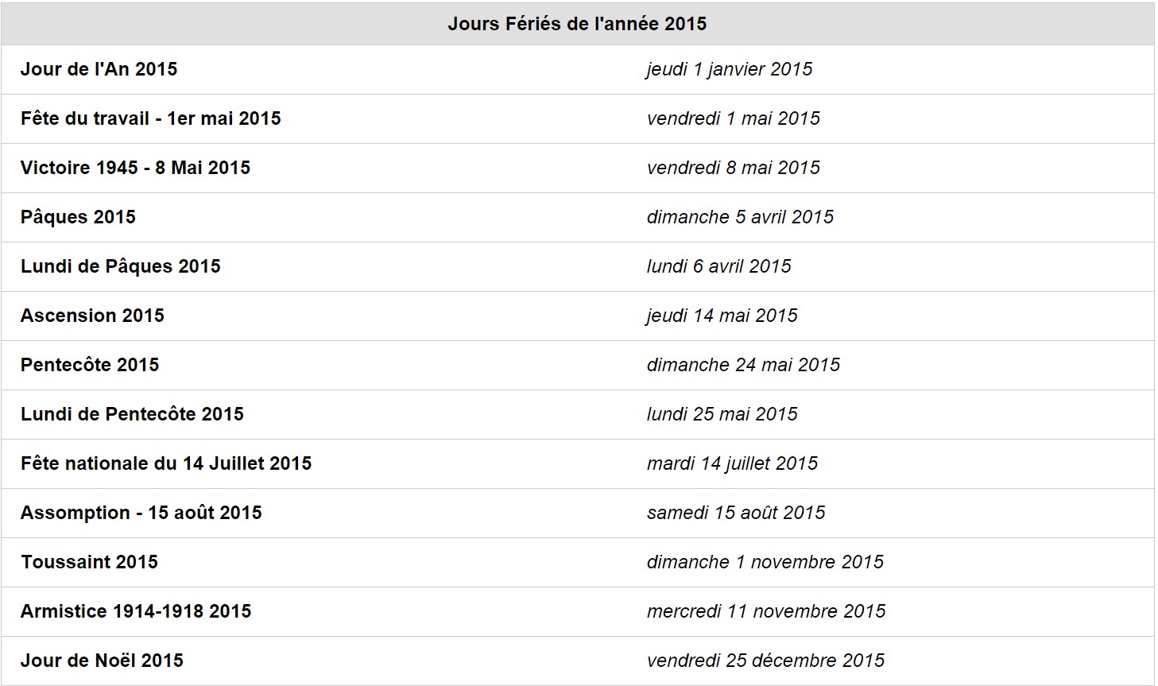The width and height of the screenshot is (1158, 686).
Task: Select the Pentecôte 2015 row title
Action: pyautogui.click(x=90, y=365)
